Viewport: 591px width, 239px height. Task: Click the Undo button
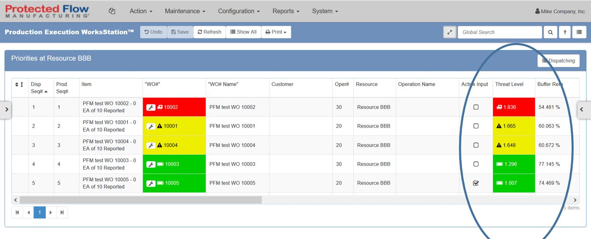click(154, 32)
